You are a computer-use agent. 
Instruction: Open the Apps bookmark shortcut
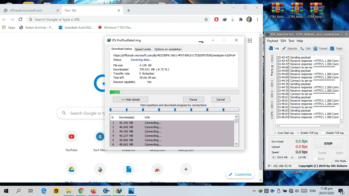click(9, 28)
